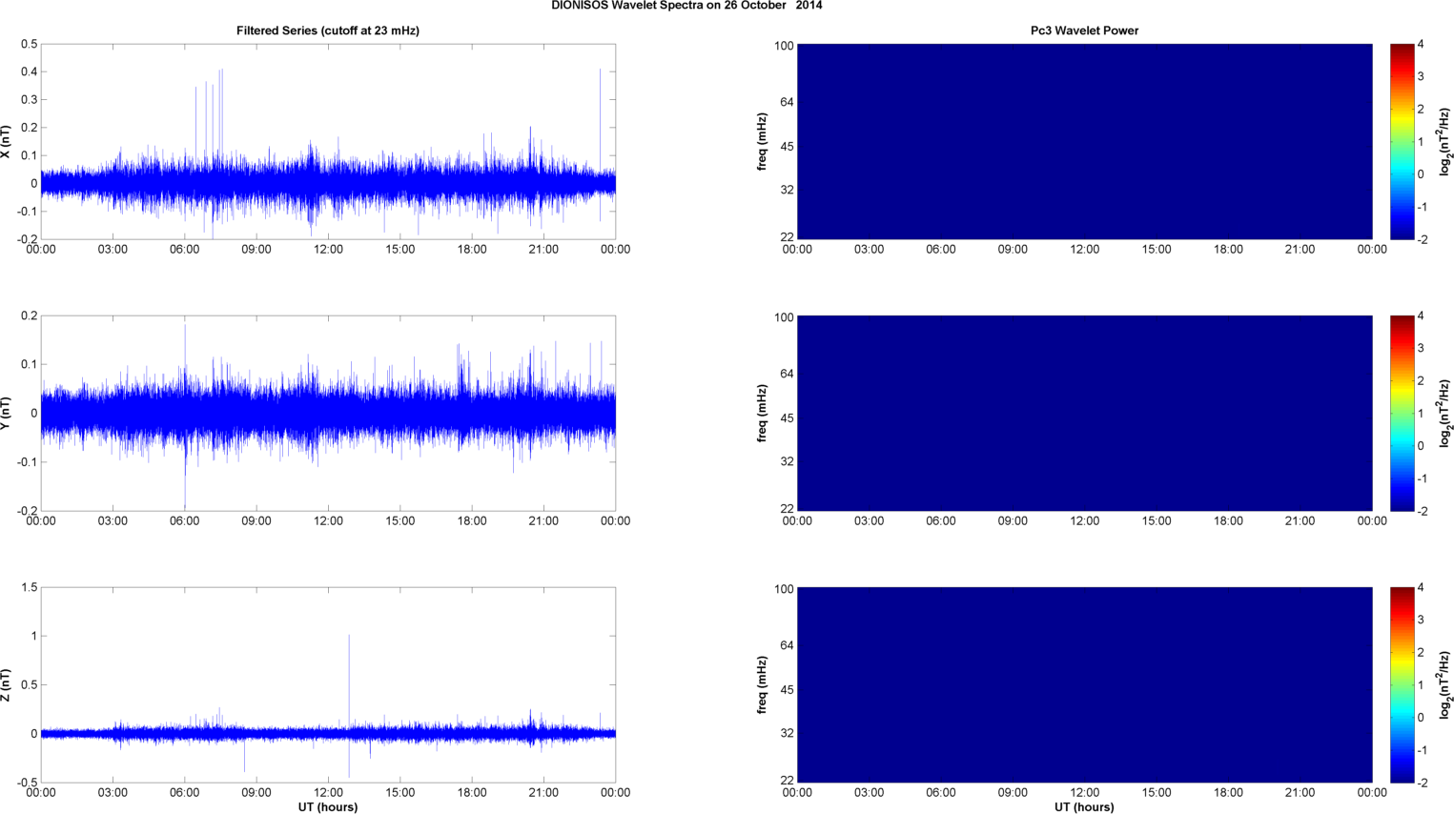1454x814 pixels.
Task: Click the 18:00 tick under the Y plot
Action: click(472, 521)
